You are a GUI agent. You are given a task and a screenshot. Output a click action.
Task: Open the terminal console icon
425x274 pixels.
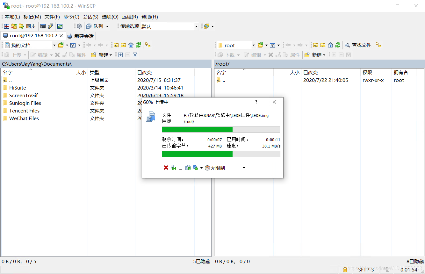(x=43, y=26)
